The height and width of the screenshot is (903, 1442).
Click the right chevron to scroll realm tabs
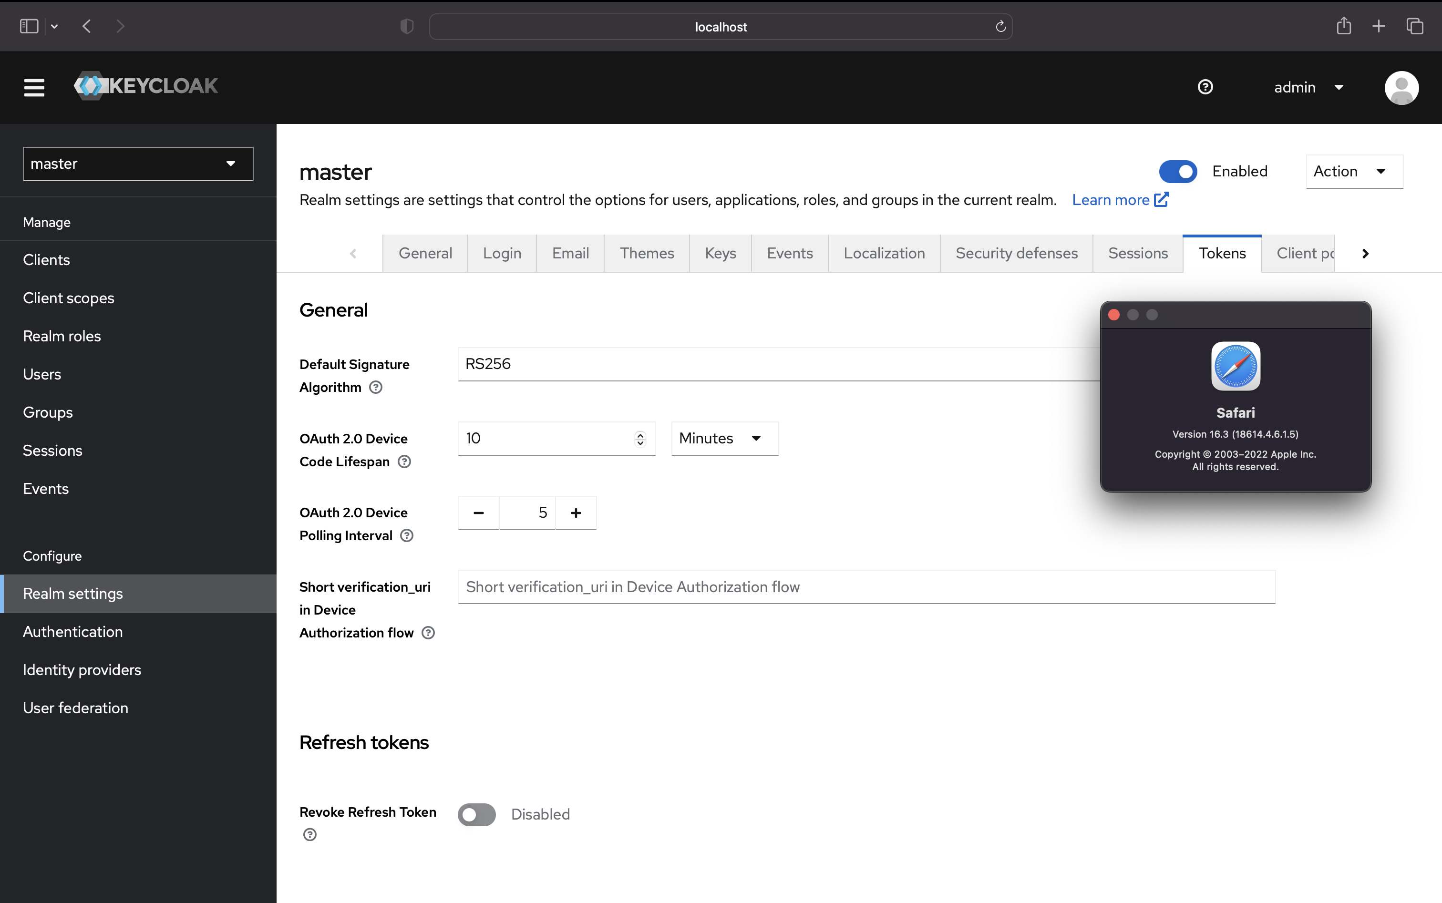point(1365,253)
